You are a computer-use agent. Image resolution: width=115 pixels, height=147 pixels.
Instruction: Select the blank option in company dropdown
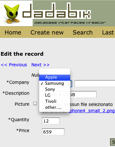coord(55,71)
